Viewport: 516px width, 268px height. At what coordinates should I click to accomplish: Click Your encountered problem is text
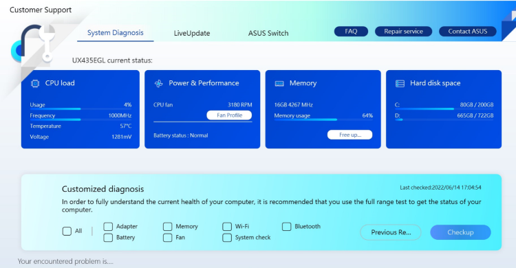(x=65, y=261)
